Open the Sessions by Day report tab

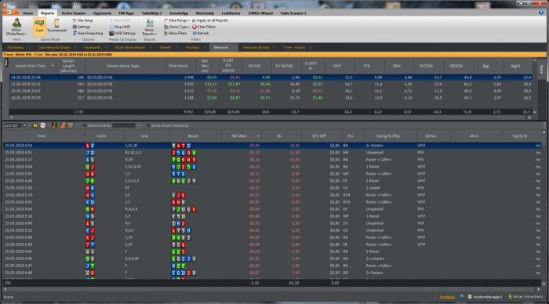pyautogui.click(x=256, y=47)
